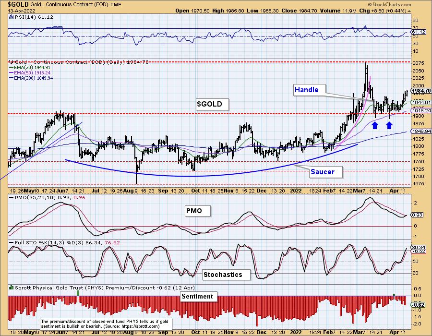Click the 1918.24 axis price tag
Screen dimensions: 432x336
(x=421, y=110)
